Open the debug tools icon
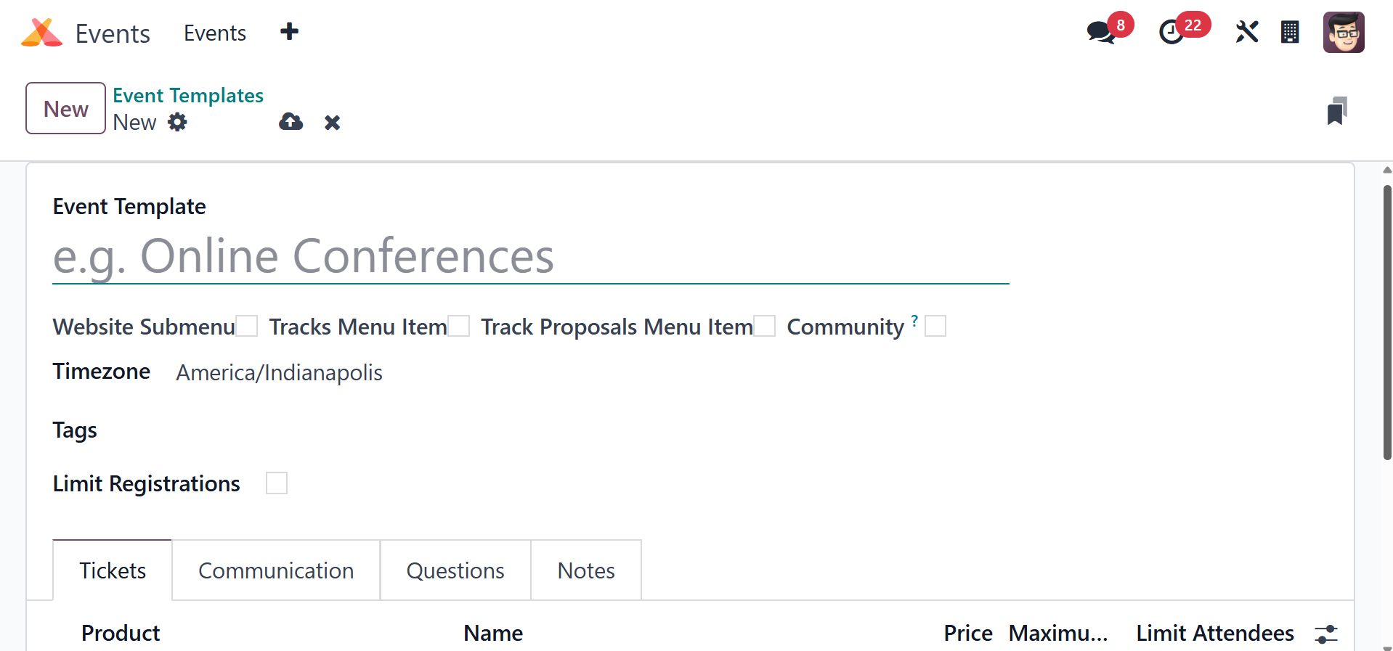 (x=1246, y=32)
